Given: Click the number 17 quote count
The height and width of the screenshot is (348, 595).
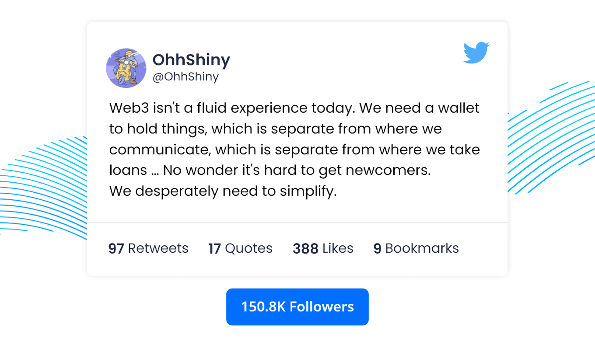Looking at the screenshot, I should [x=214, y=248].
